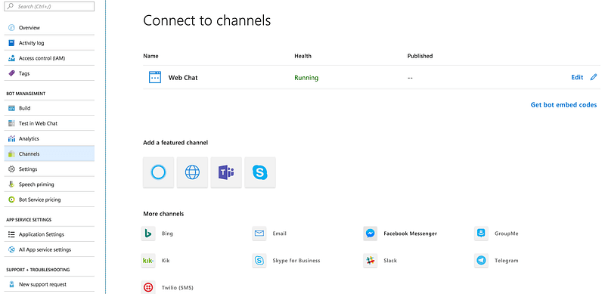Image resolution: width=605 pixels, height=294 pixels.
Task: Open Speech priming menu item
Action: [x=49, y=184]
